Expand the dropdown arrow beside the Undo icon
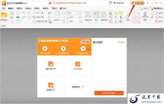The width and height of the screenshot is (164, 104). (27, 13)
